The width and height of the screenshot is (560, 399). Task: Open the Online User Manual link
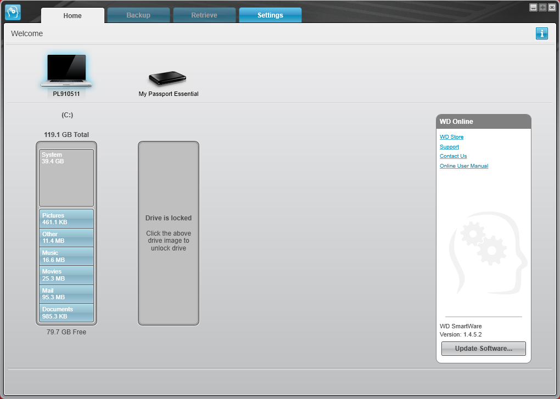(x=464, y=166)
